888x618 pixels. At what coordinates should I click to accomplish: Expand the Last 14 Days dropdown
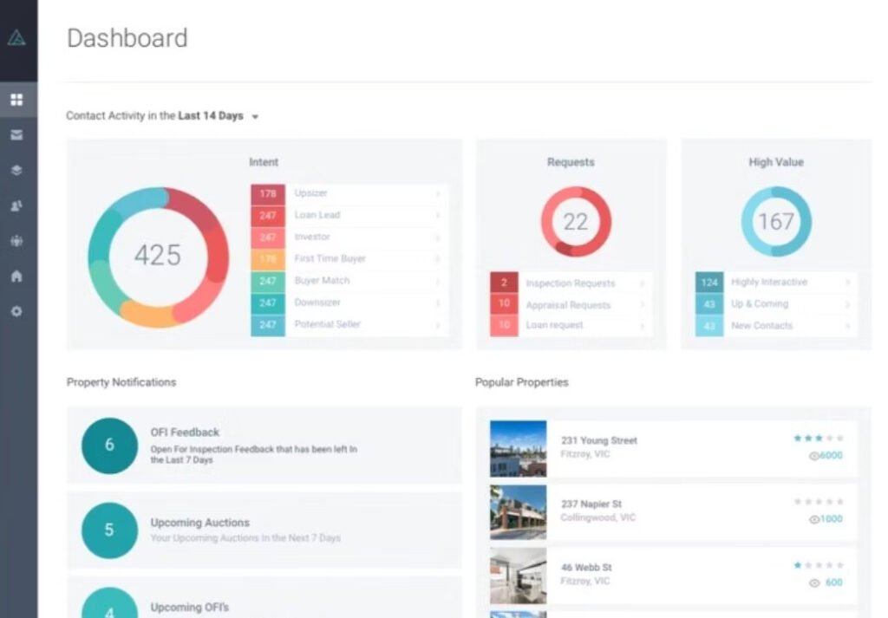255,117
